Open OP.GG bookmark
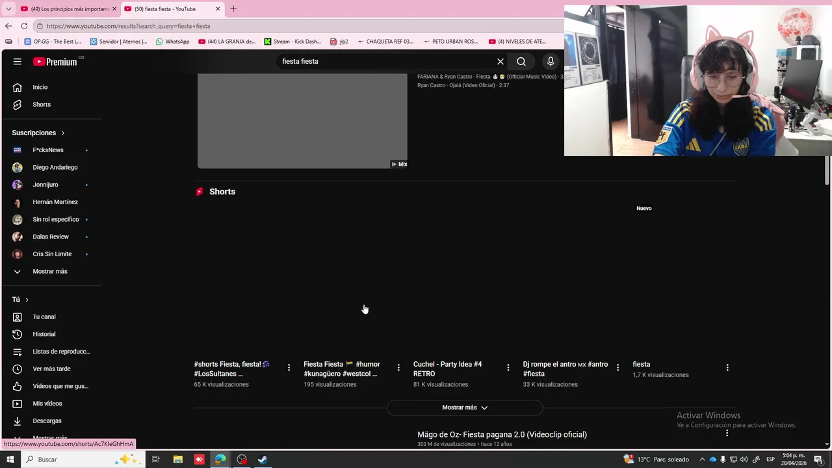 [53, 42]
